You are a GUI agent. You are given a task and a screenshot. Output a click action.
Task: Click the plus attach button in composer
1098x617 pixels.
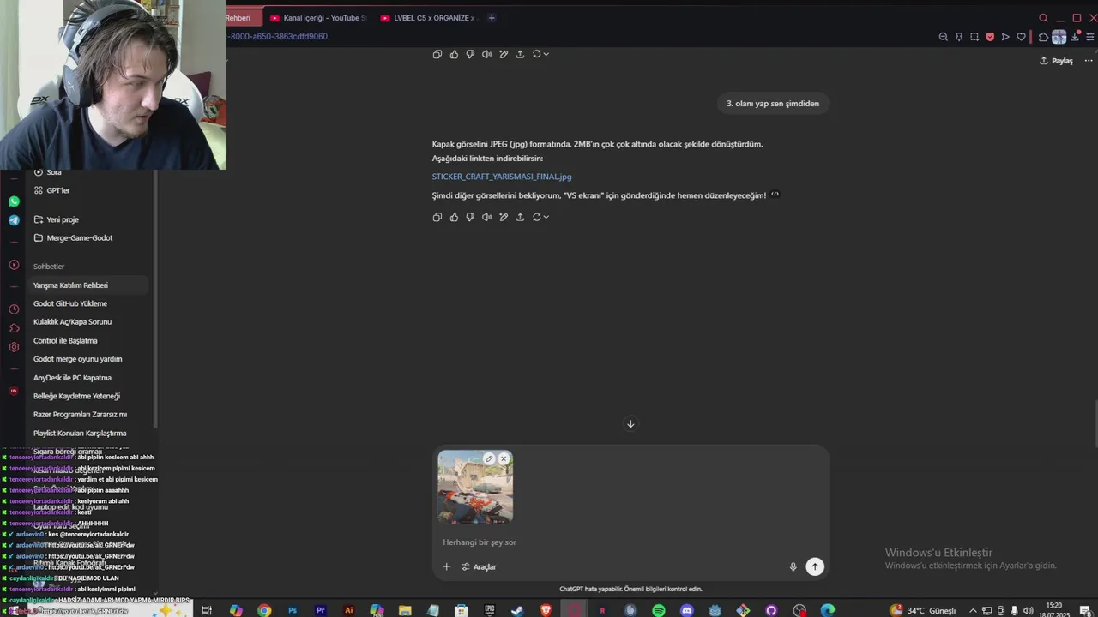[x=446, y=566]
